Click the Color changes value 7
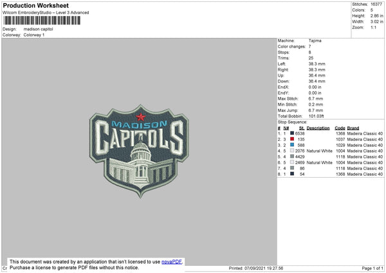This screenshot has height=273, width=386. (309, 46)
